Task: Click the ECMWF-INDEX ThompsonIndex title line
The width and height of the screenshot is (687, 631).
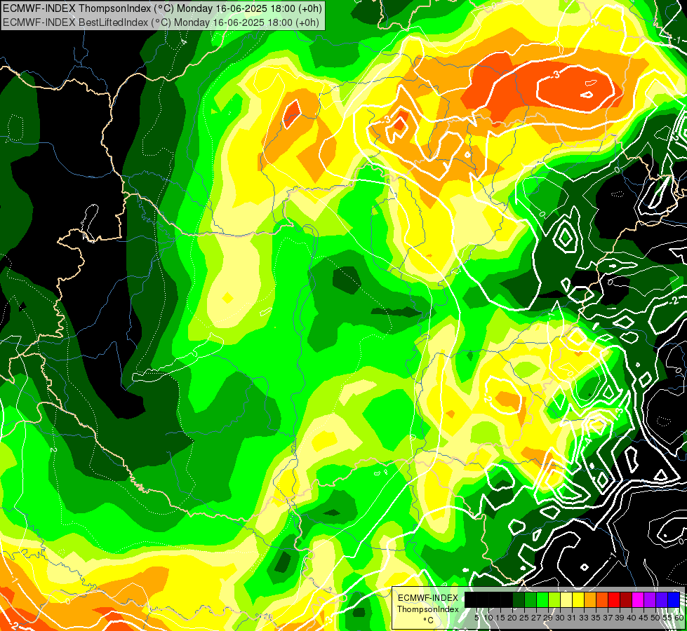Action: 163,8
